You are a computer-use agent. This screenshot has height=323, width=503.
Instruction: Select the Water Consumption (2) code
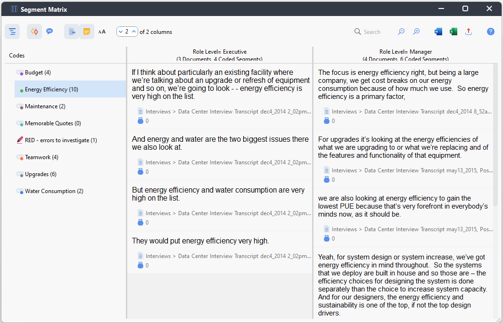(x=70, y=191)
